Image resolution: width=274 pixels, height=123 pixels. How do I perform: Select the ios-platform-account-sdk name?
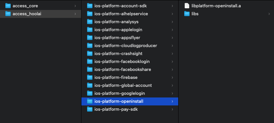(120, 6)
